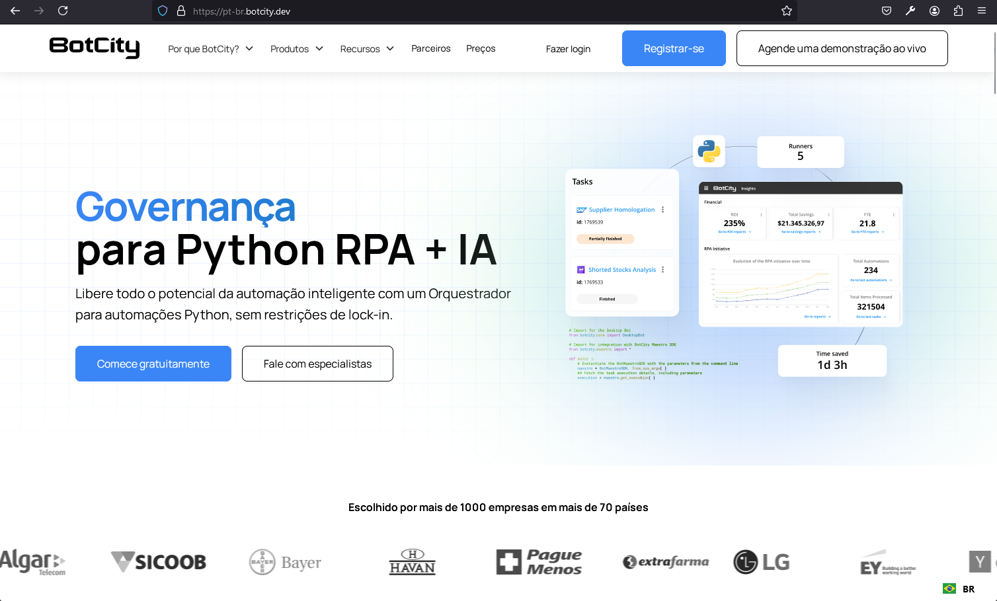
Task: Open options menu on Supplier Homologation card
Action: point(663,210)
